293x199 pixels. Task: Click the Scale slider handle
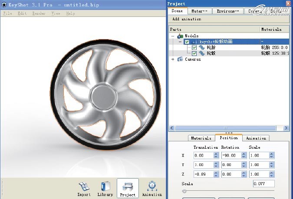pos(184,191)
